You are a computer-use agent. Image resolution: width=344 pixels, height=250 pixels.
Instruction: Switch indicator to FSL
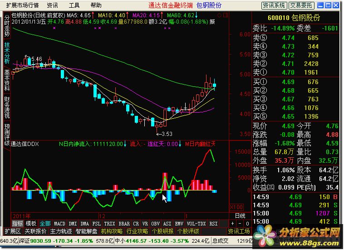(97, 224)
